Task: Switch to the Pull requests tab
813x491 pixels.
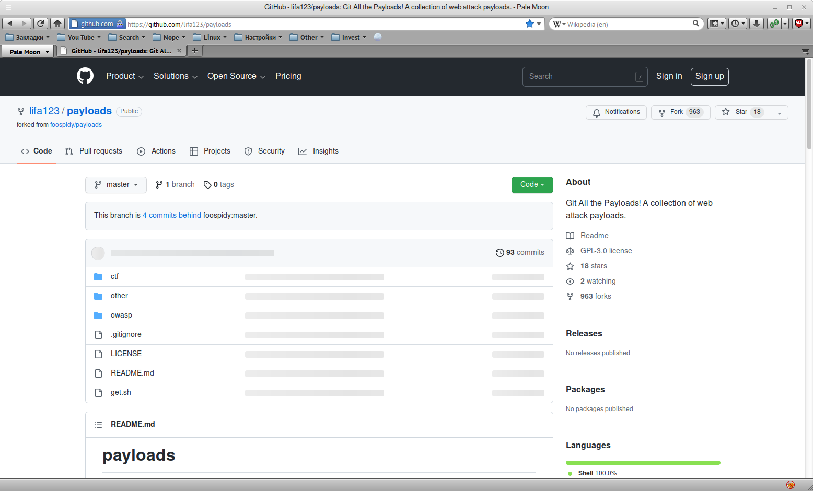Action: click(x=94, y=151)
